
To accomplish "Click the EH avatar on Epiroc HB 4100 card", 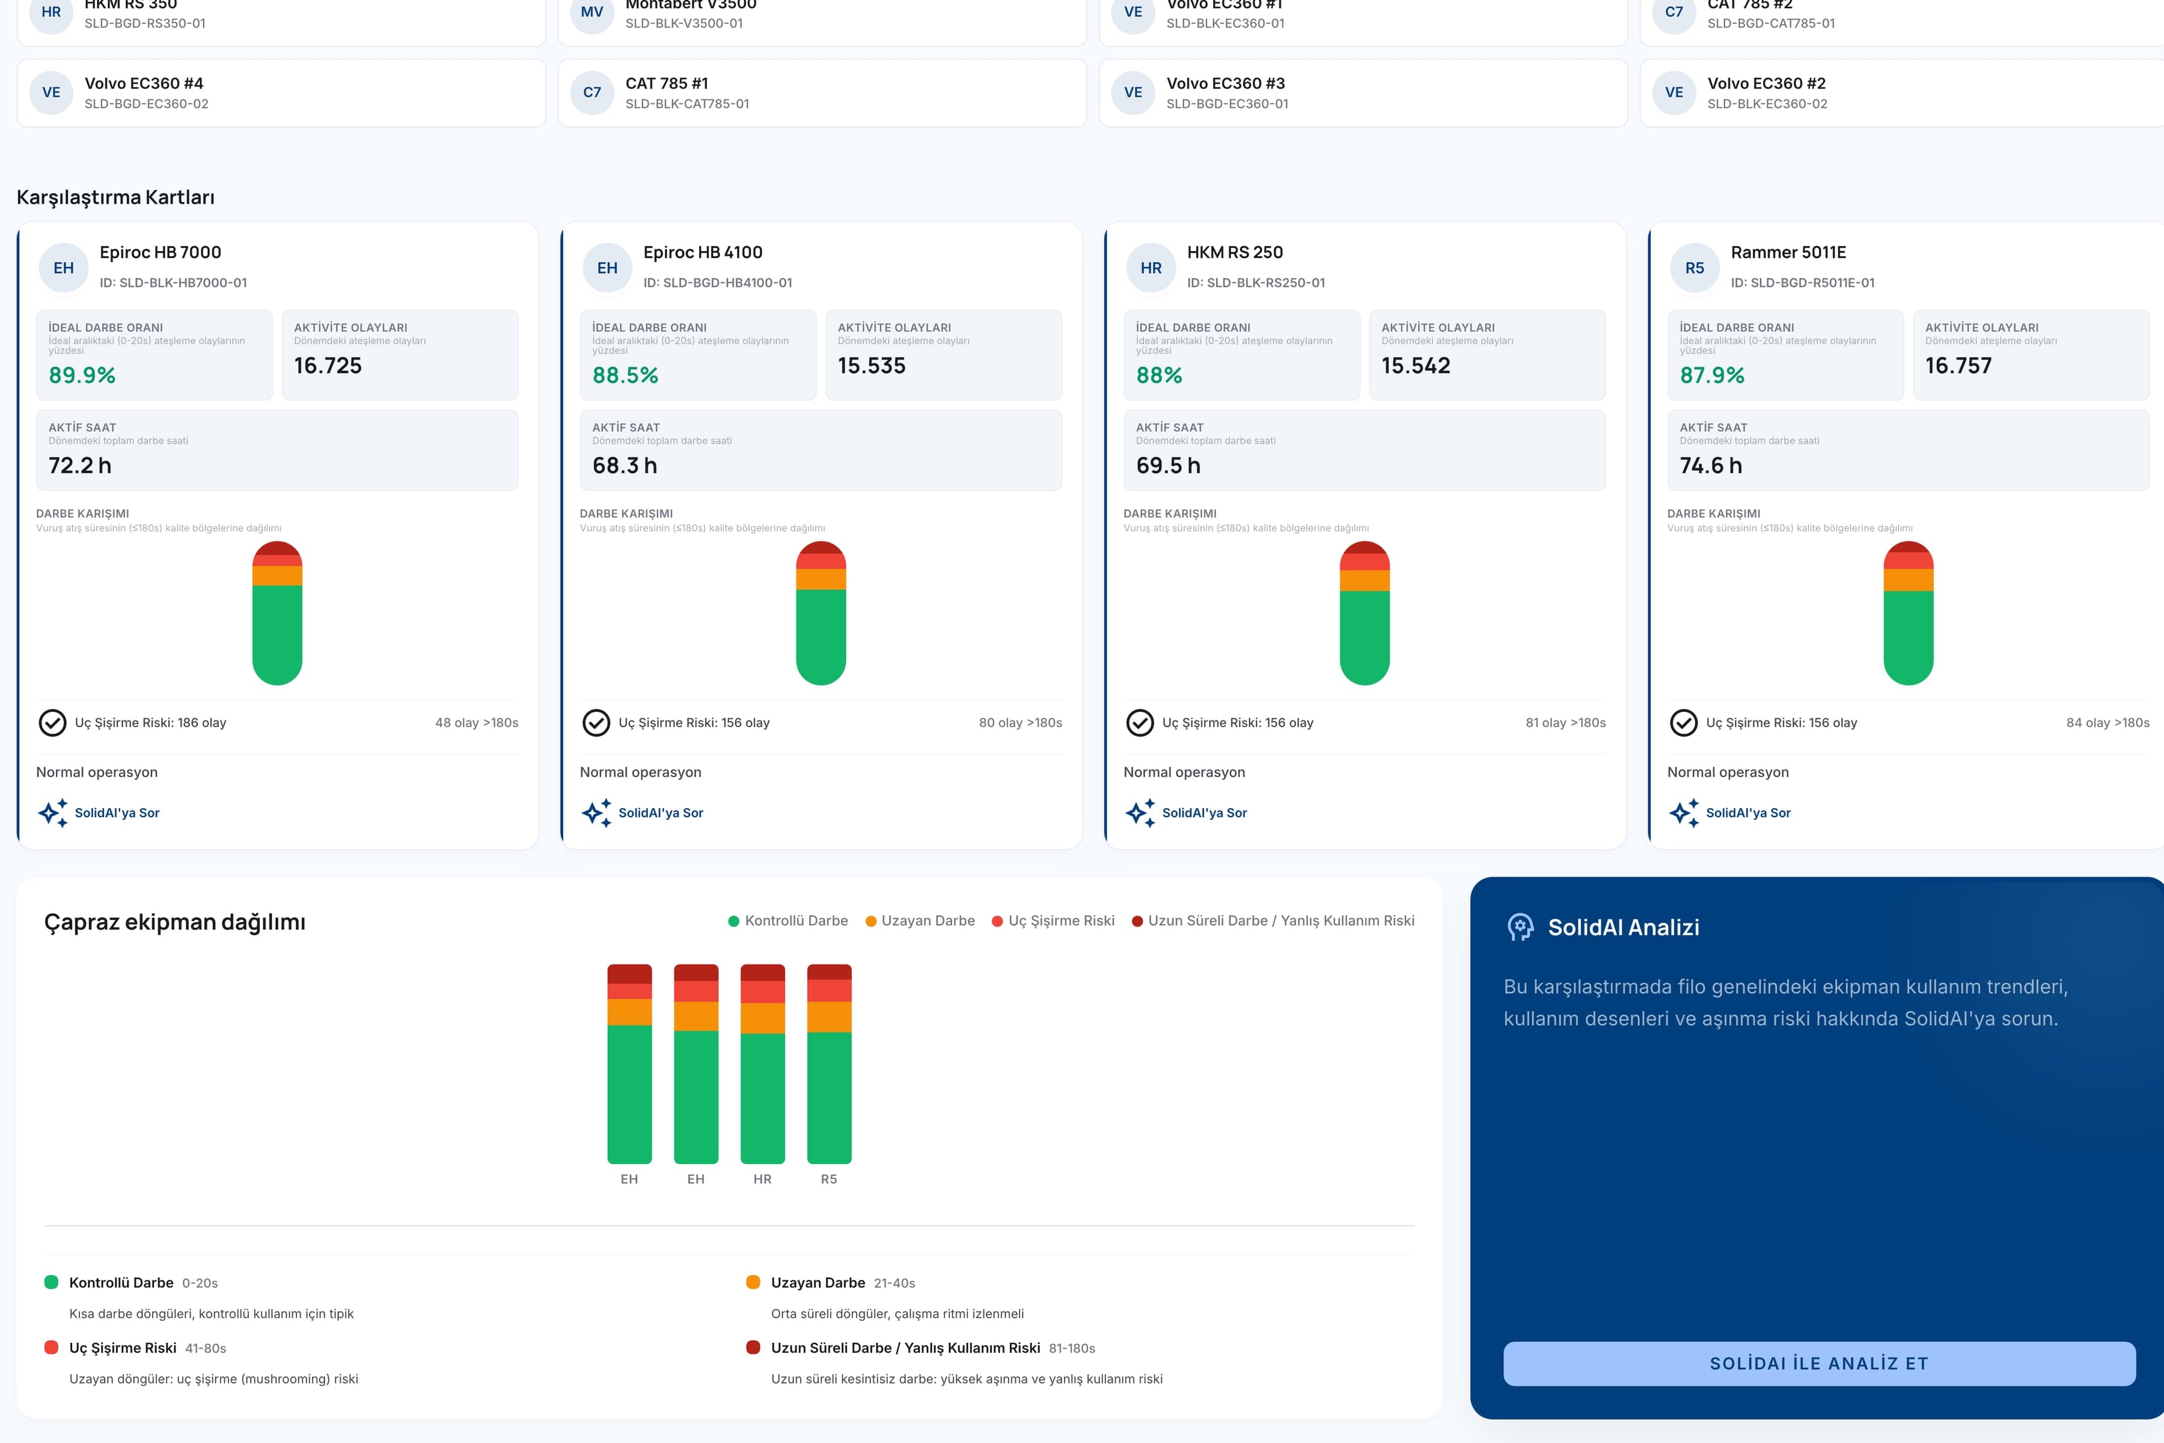I will pos(607,268).
